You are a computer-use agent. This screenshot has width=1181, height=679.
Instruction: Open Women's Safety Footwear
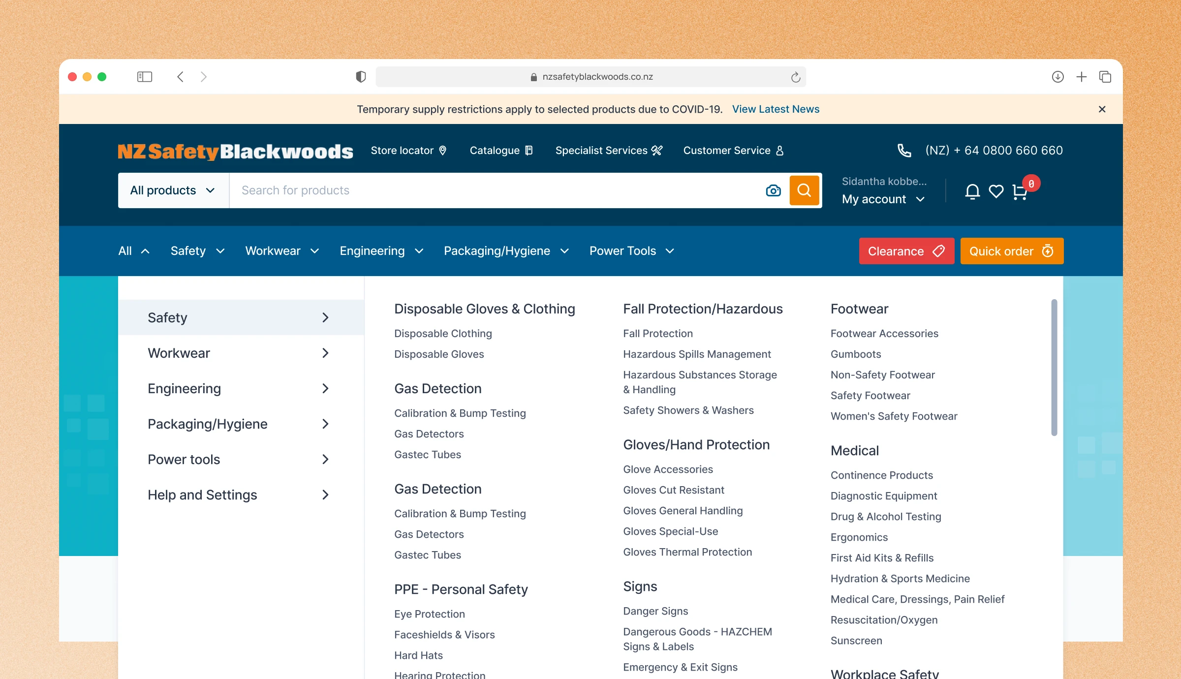point(894,416)
